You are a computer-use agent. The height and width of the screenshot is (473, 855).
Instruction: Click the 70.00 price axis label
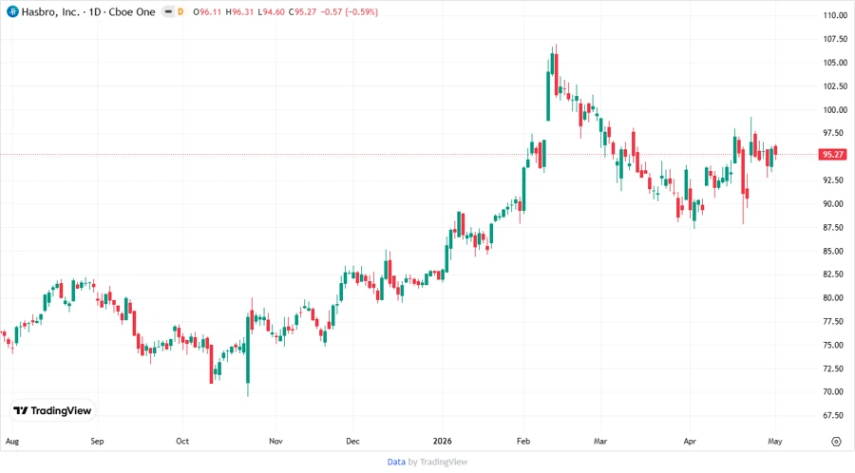tap(835, 392)
